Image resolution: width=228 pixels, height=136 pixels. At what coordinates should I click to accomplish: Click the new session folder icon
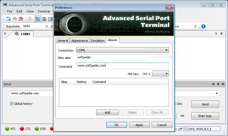9,19
